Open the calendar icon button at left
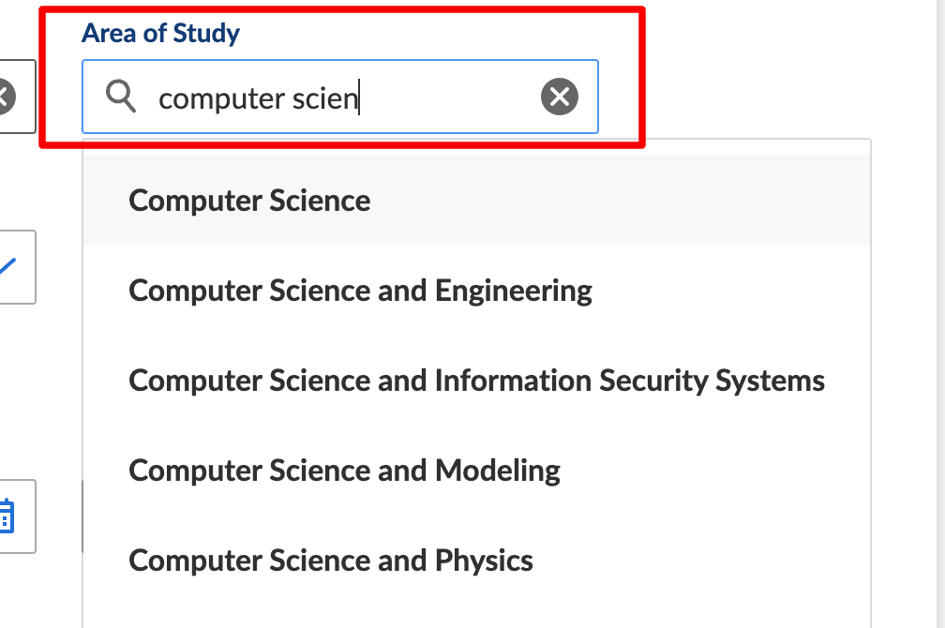 point(7,516)
